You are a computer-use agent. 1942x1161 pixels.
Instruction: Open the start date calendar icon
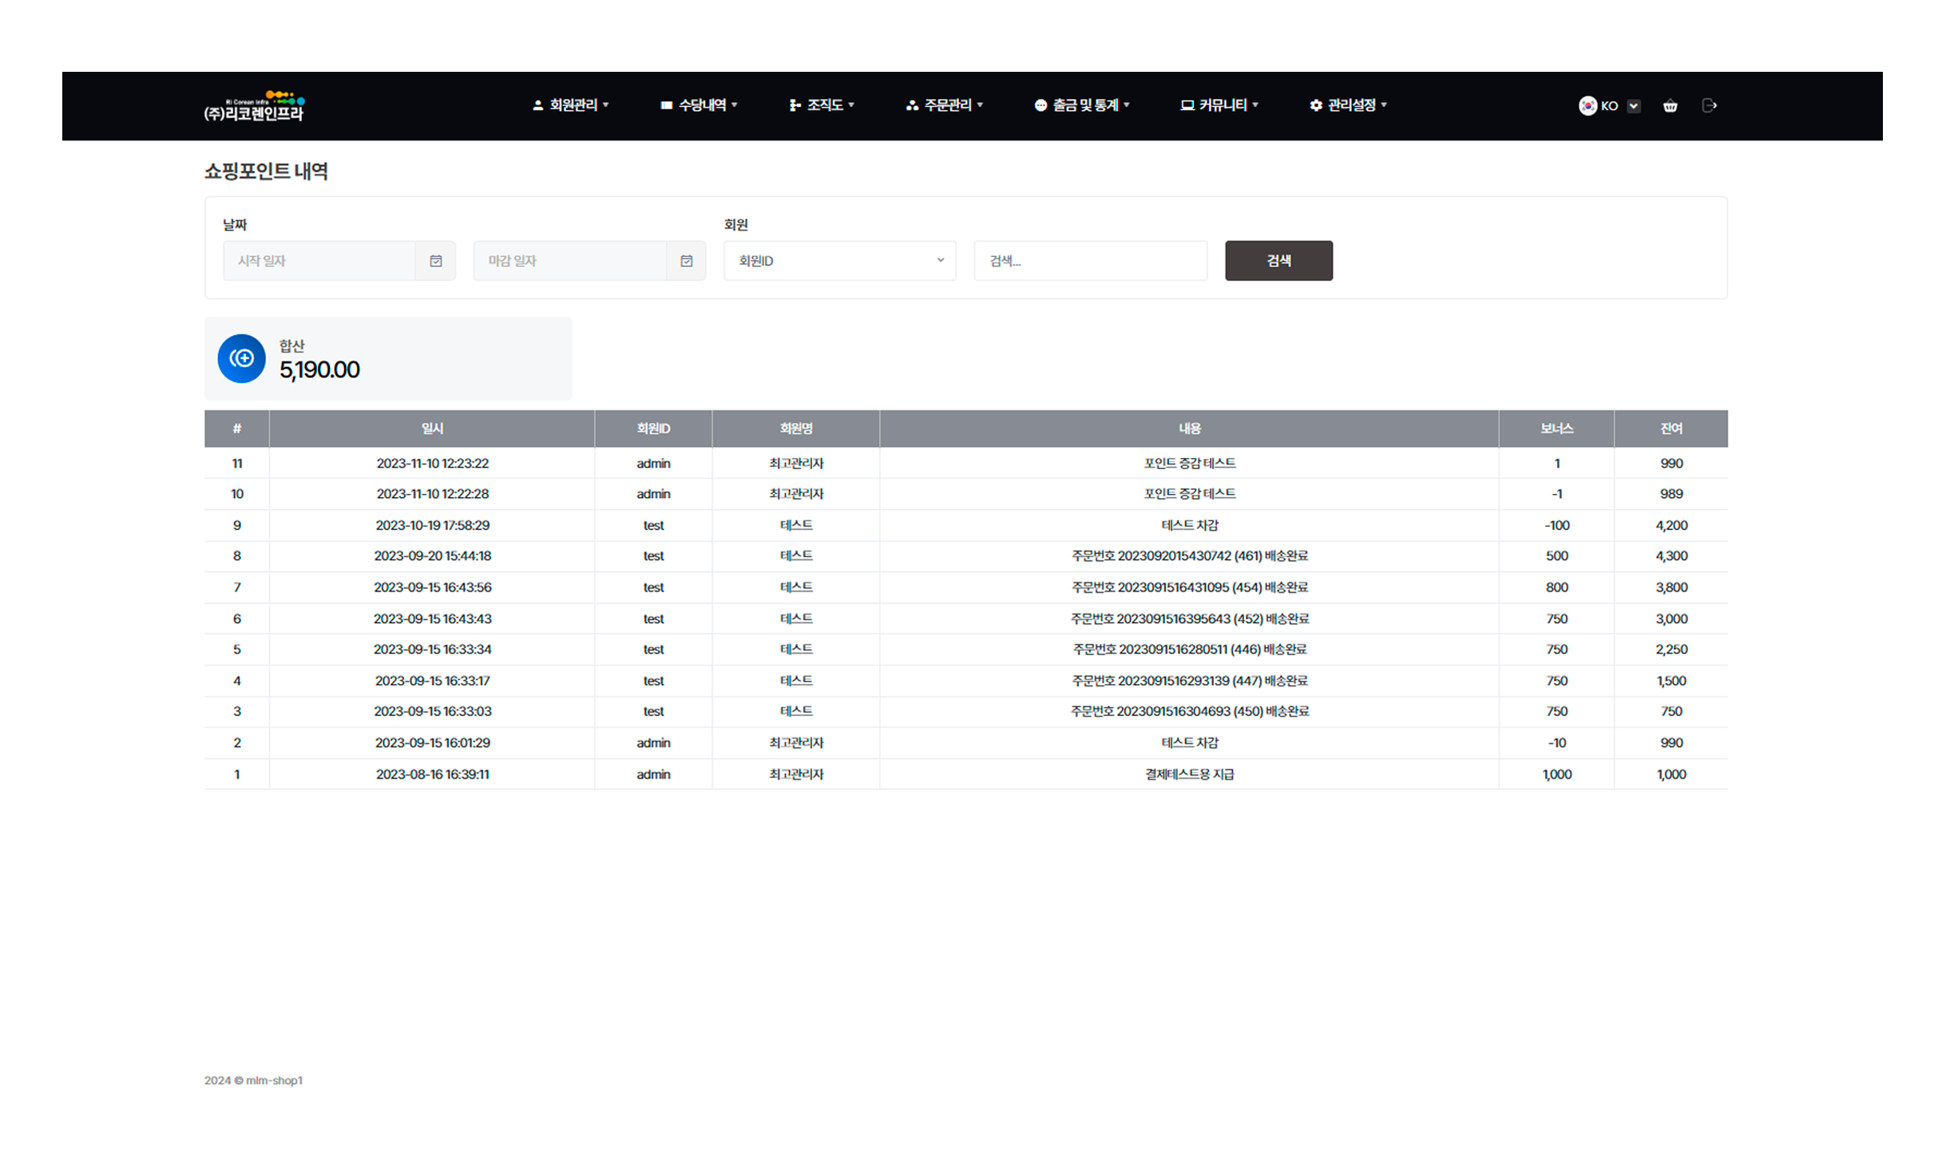coord(436,261)
